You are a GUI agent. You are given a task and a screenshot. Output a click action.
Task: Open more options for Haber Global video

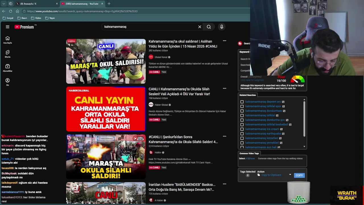click(x=224, y=89)
